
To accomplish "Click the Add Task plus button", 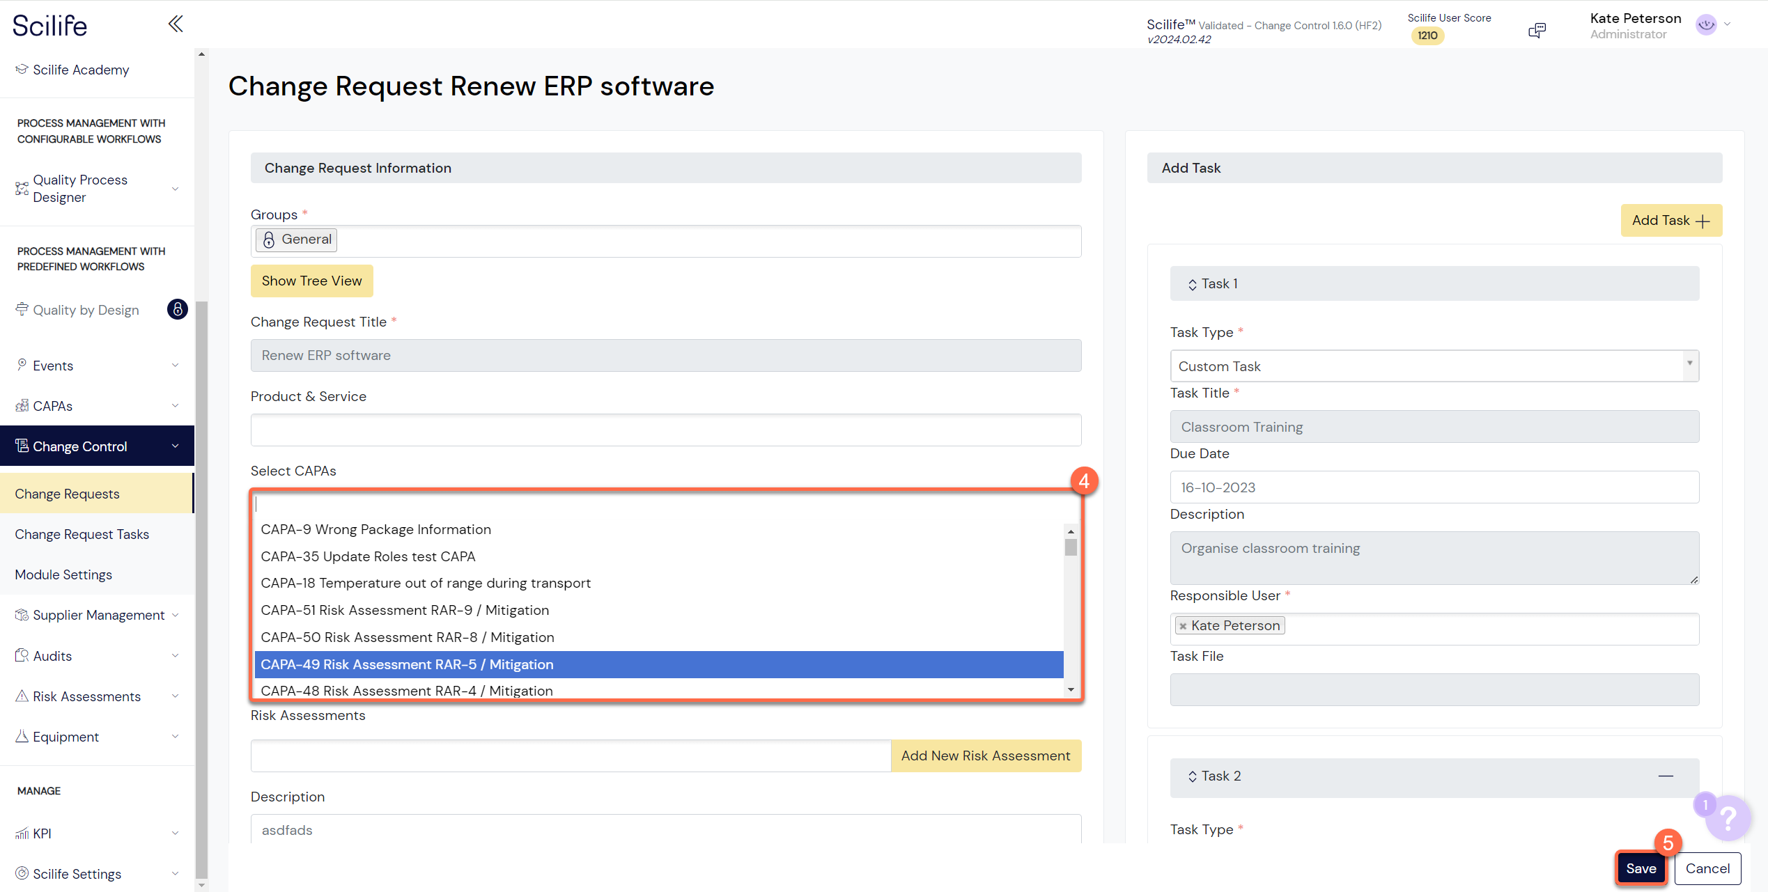I will [x=1671, y=220].
